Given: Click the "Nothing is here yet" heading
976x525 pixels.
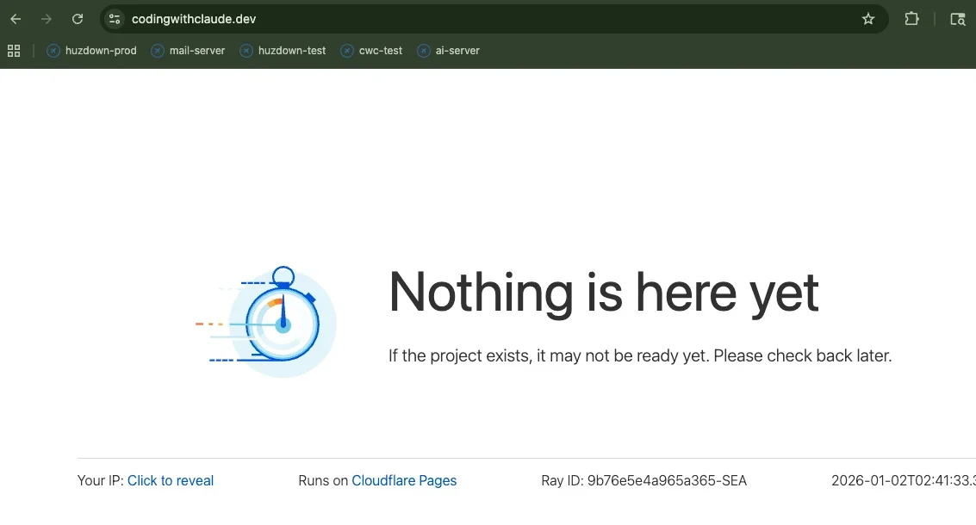Looking at the screenshot, I should click(x=603, y=292).
